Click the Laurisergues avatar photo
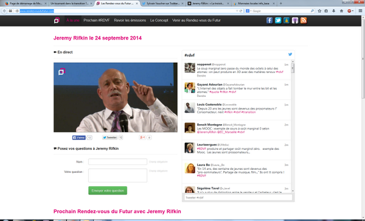 point(190,148)
